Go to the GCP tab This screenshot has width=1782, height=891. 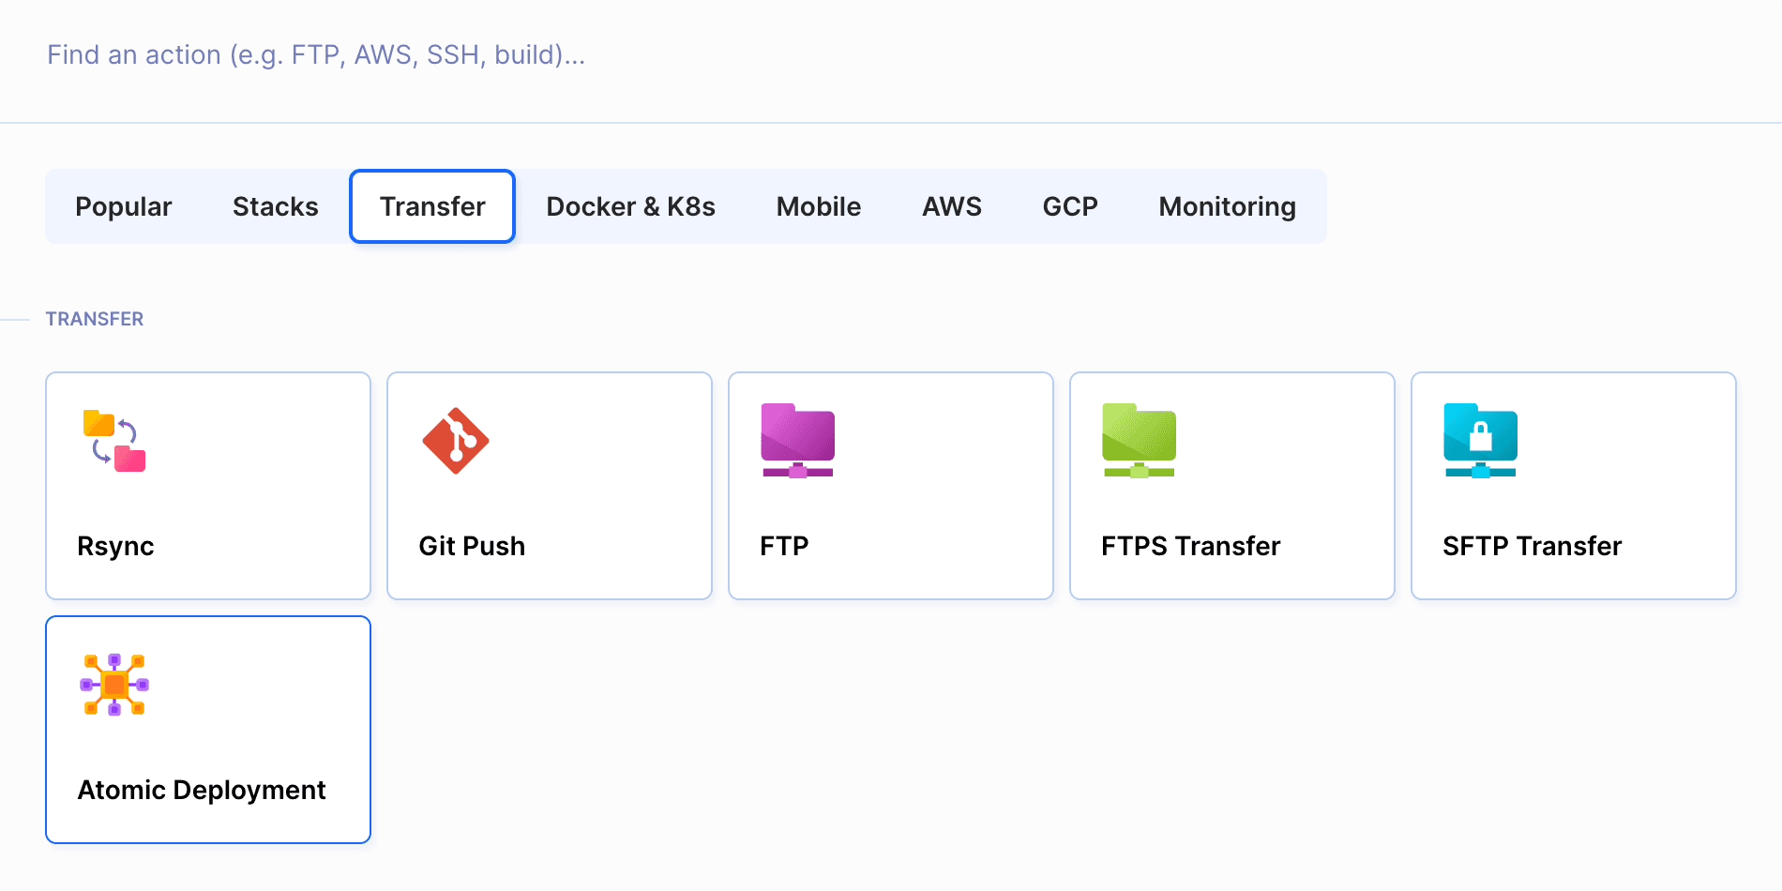(x=1070, y=206)
